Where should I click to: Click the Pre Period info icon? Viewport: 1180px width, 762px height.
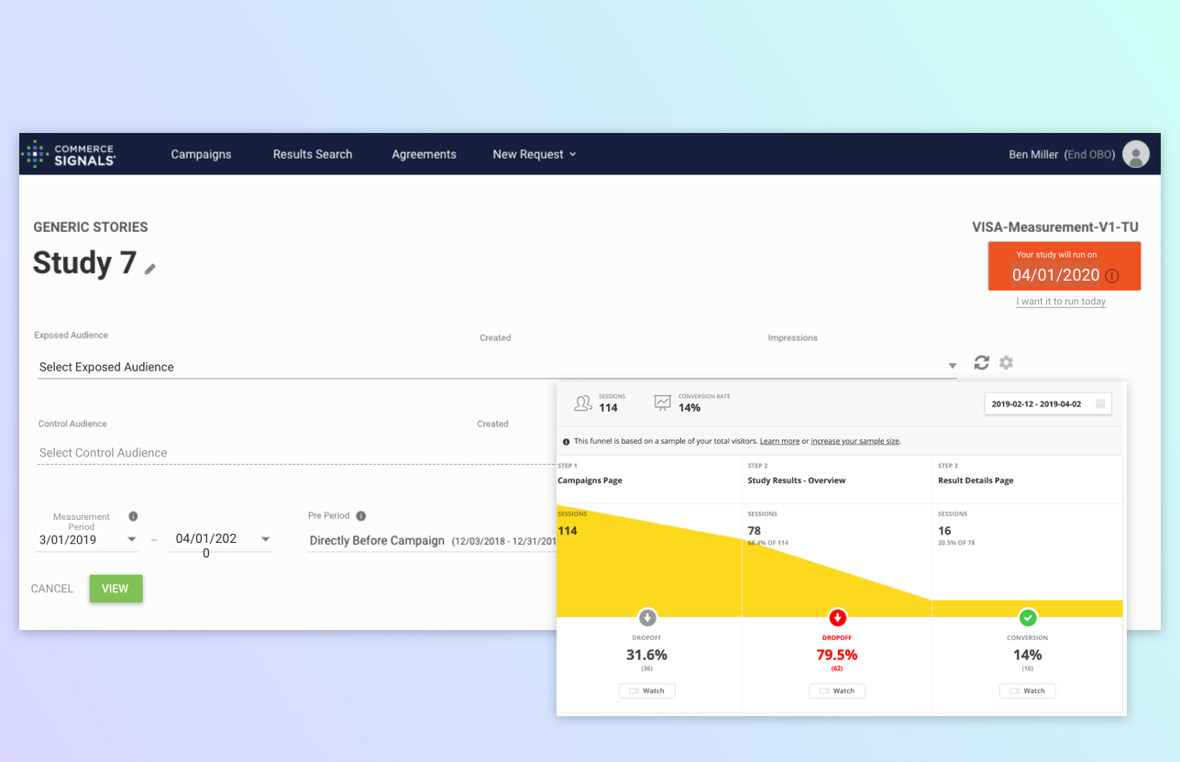(x=361, y=516)
